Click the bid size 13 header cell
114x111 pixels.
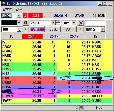(11, 36)
